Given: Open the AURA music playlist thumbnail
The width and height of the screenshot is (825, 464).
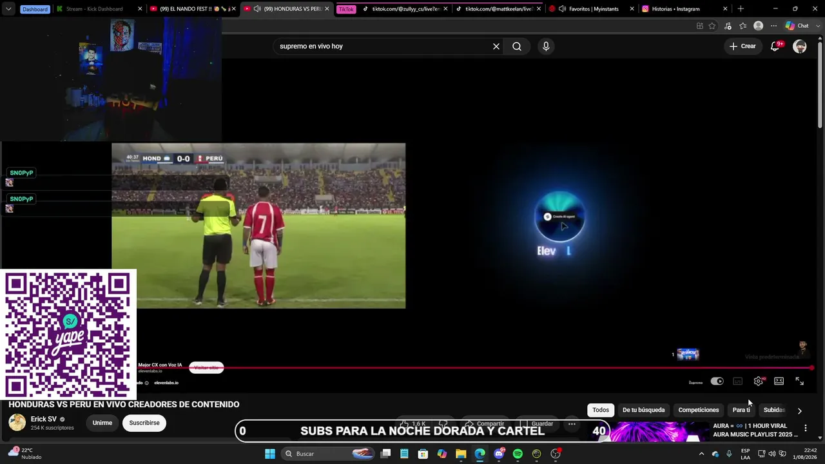Looking at the screenshot, I should coord(659,431).
